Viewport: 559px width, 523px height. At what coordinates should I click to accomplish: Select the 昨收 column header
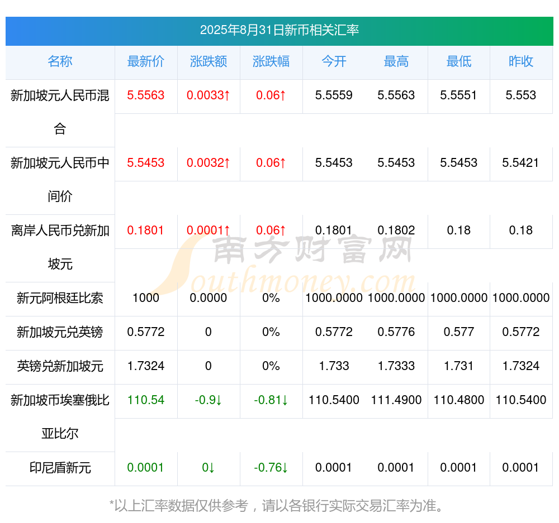(521, 61)
